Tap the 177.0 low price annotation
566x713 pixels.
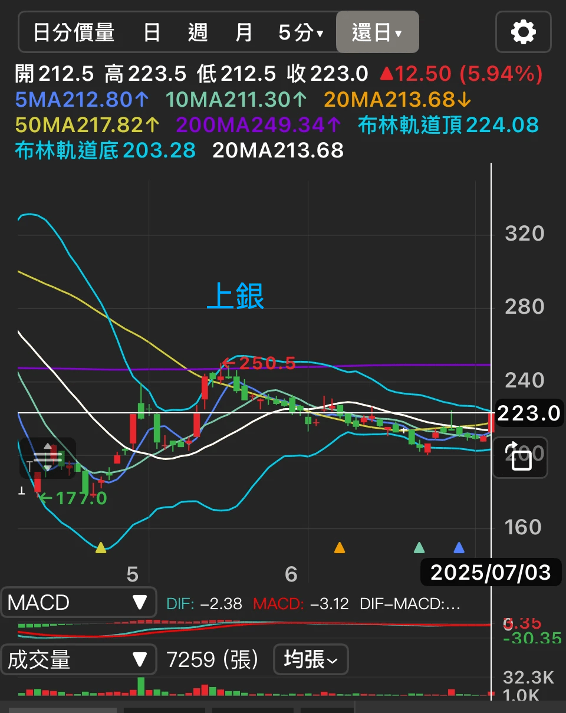pyautogui.click(x=73, y=498)
